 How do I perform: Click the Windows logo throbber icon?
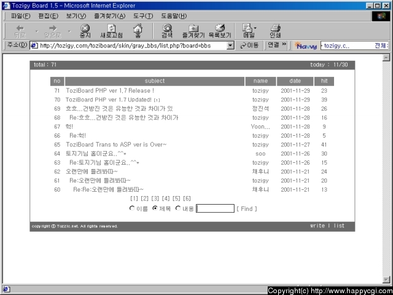(x=381, y=17)
